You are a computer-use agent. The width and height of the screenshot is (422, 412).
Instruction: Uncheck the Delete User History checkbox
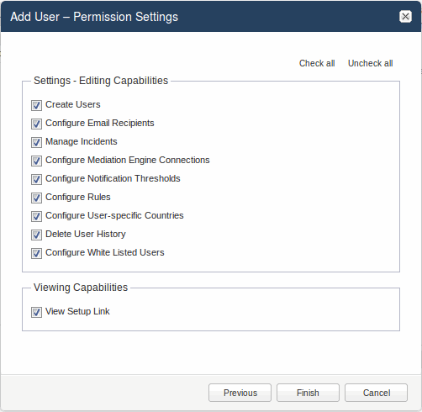pos(36,235)
